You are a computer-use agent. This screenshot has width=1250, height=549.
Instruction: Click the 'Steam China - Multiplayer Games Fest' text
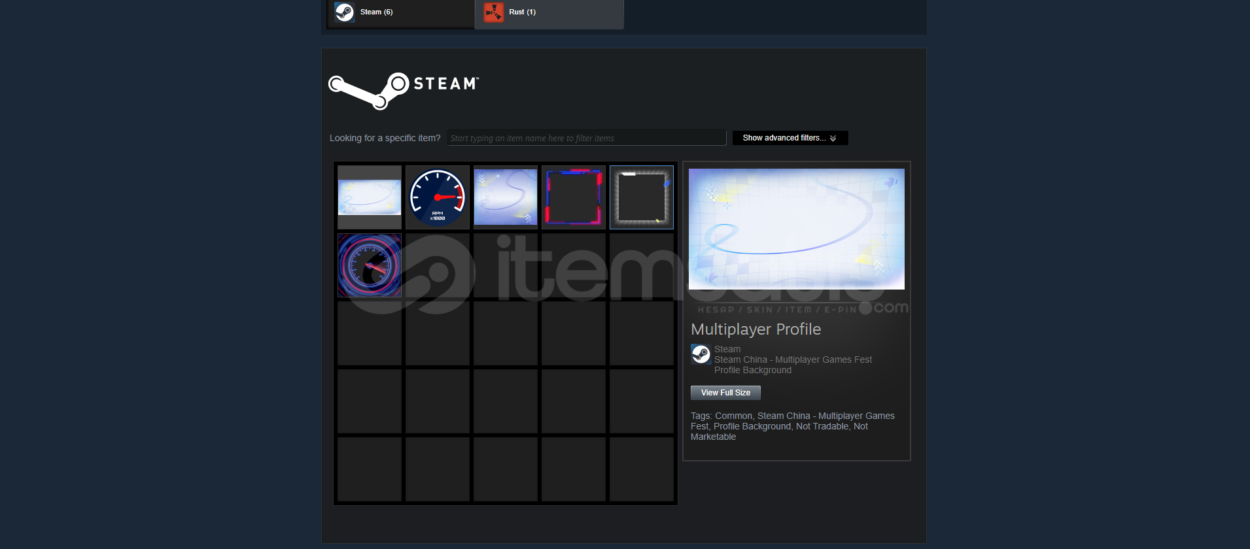(793, 359)
